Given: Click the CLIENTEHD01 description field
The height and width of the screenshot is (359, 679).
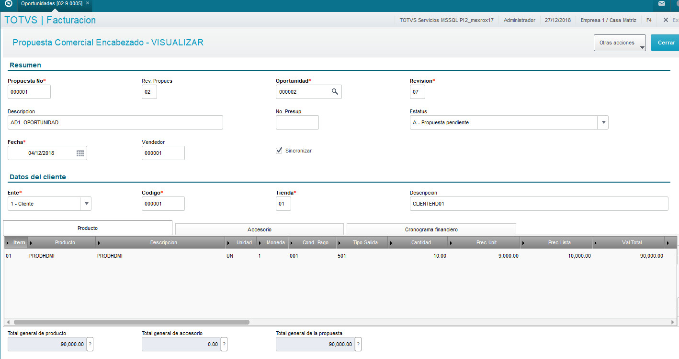Looking at the screenshot, I should [539, 204].
